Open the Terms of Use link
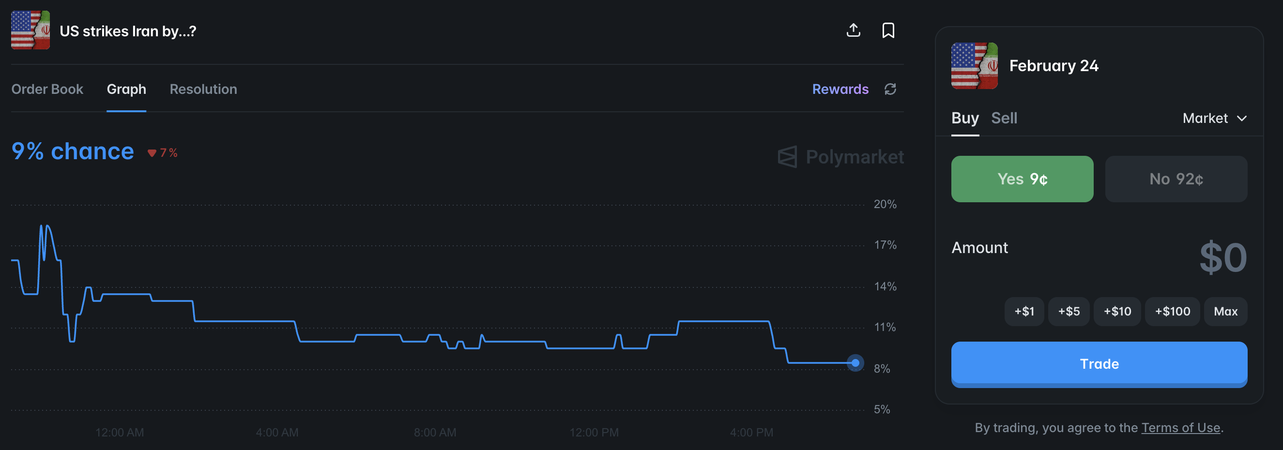This screenshot has width=1283, height=450. point(1180,428)
